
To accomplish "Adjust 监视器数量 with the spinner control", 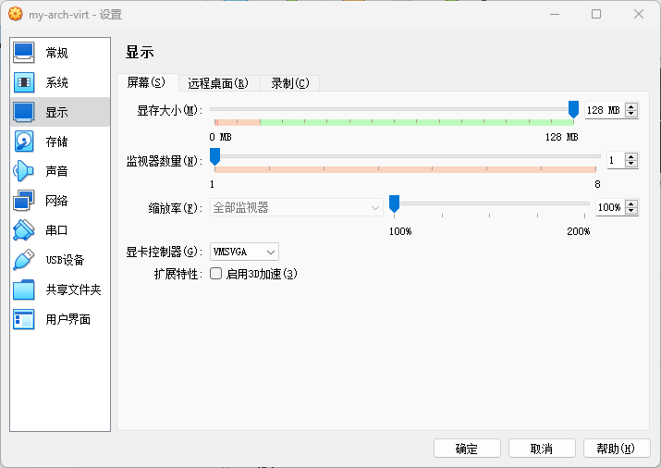I will [x=631, y=157].
